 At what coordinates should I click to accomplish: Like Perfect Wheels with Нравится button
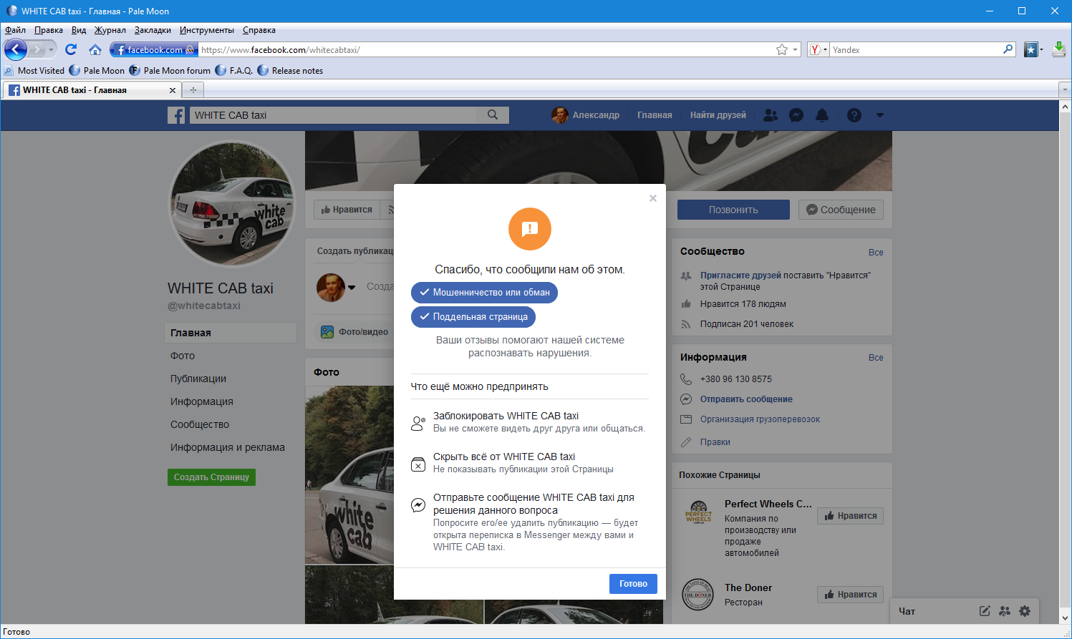pyautogui.click(x=850, y=516)
